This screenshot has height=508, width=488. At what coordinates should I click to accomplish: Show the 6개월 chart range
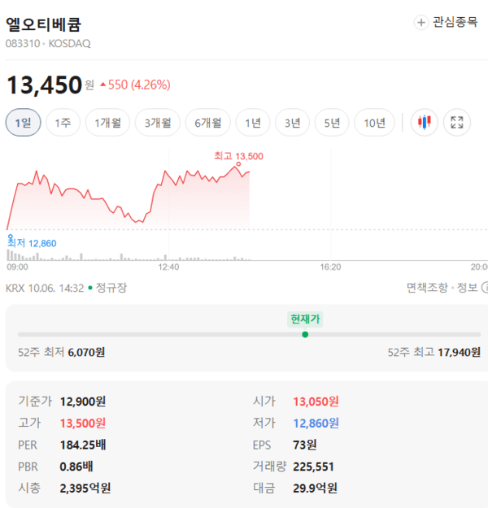point(208,123)
